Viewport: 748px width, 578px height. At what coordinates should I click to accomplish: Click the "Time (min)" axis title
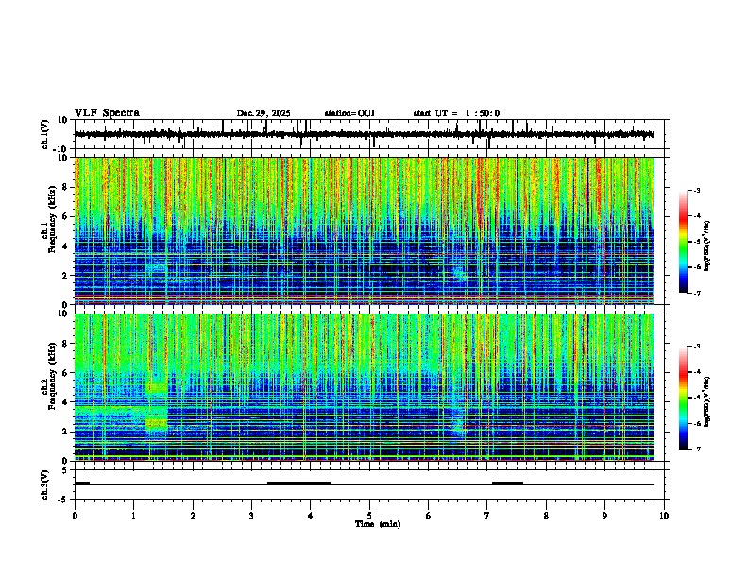point(378,524)
